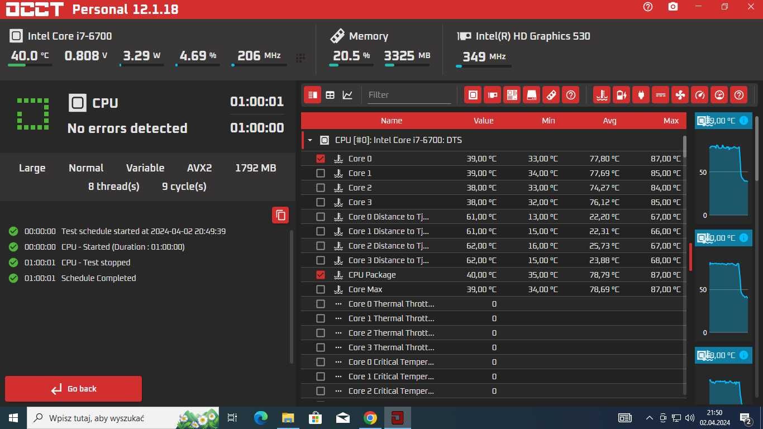Open Microsoft Edge from the taskbar
Image resolution: width=763 pixels, height=429 pixels.
point(260,418)
